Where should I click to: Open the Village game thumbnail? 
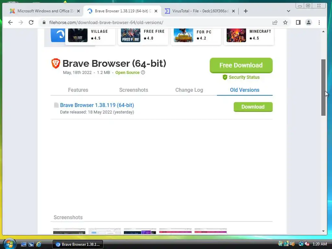(x=78, y=35)
